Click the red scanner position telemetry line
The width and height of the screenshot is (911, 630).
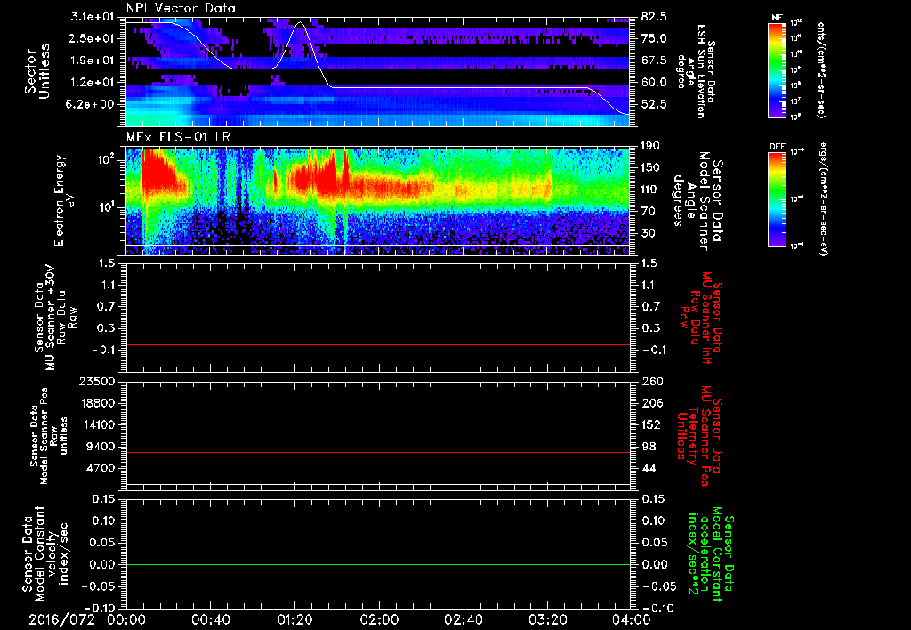(x=378, y=452)
